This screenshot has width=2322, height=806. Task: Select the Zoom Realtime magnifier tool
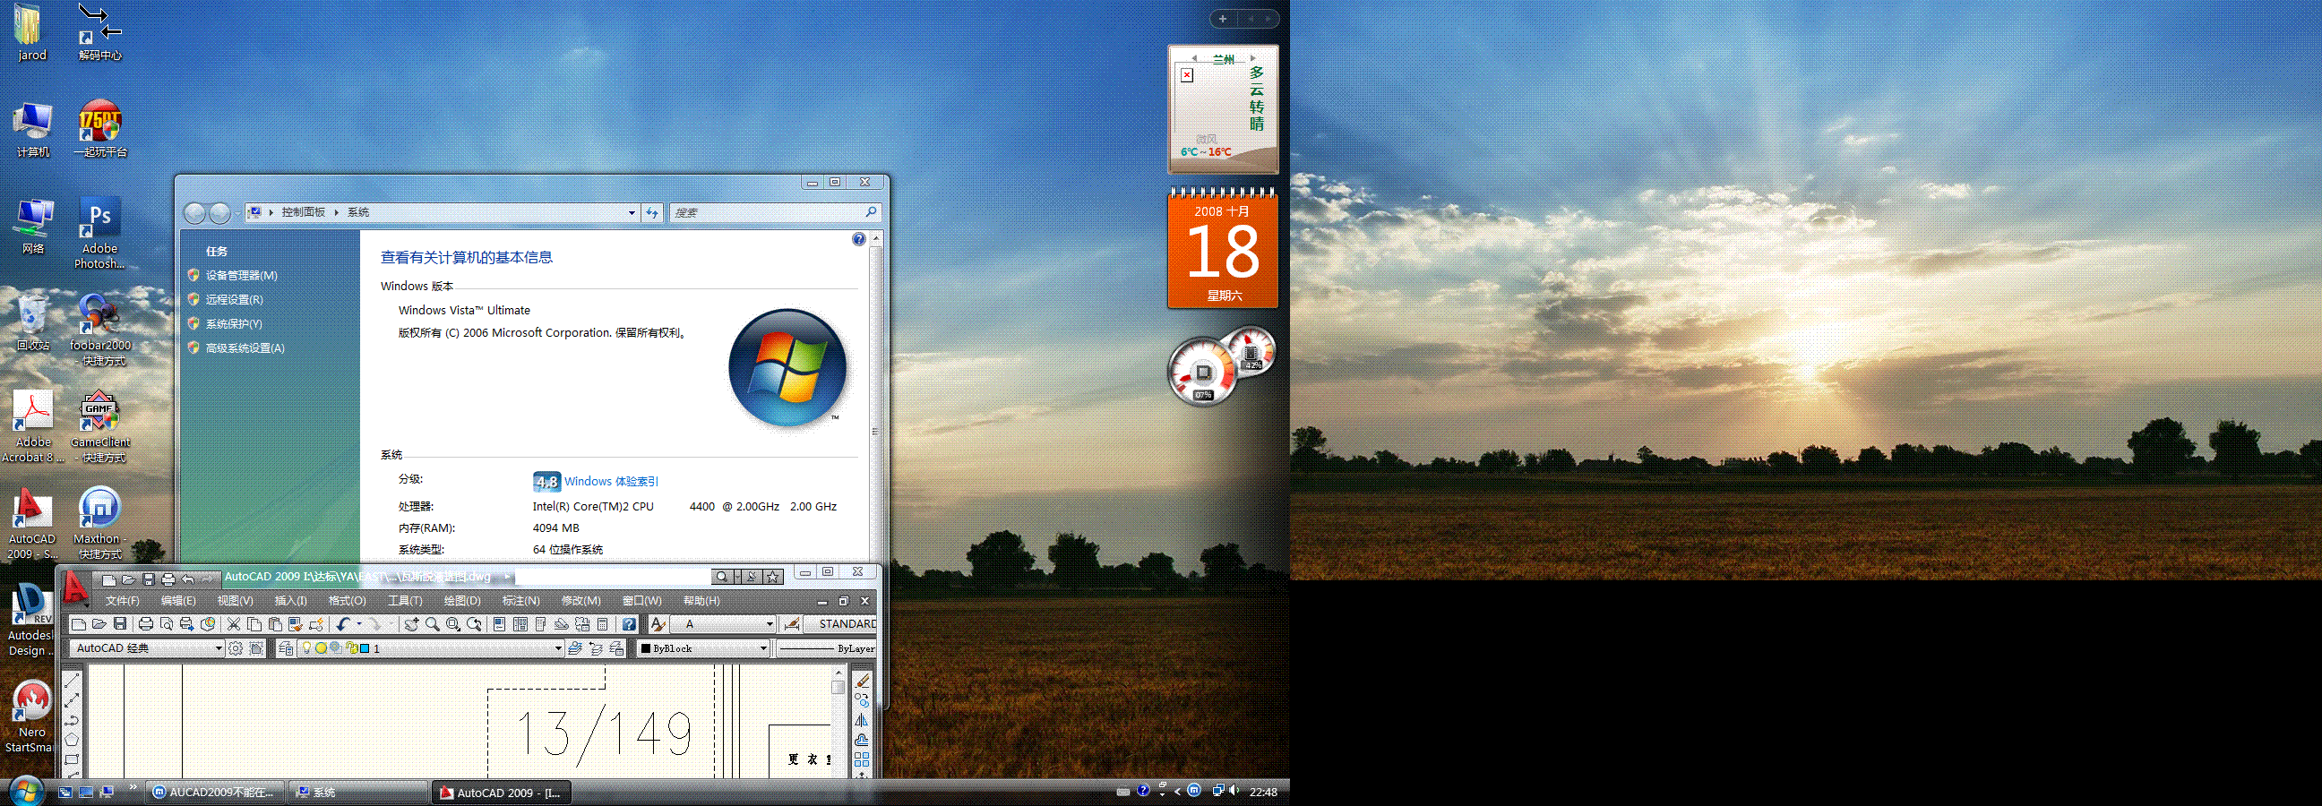432,624
